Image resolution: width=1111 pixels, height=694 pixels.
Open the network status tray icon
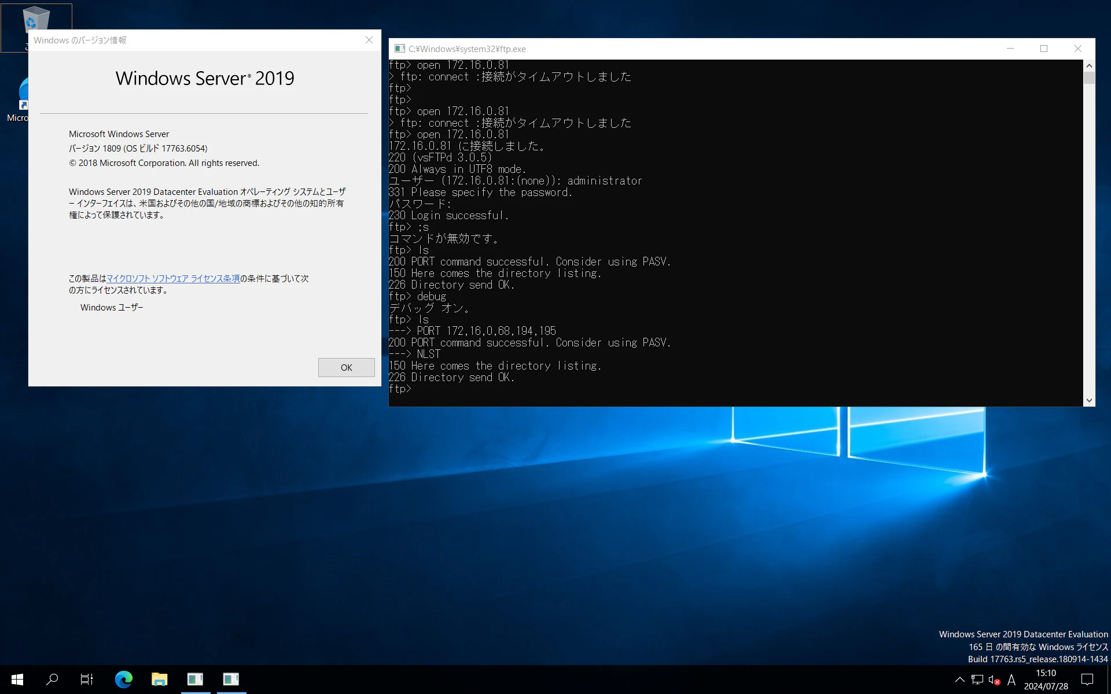click(x=977, y=680)
